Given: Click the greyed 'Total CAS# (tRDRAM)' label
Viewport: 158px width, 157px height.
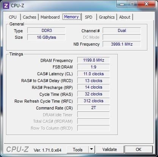Looking at the screenshot, I should [x=53, y=122].
